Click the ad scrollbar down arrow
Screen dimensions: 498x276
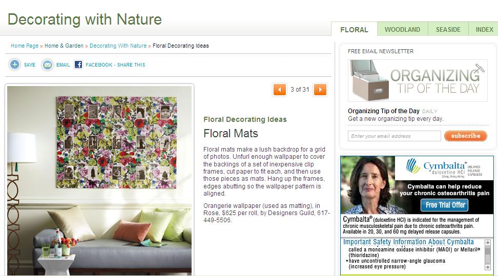point(488,267)
